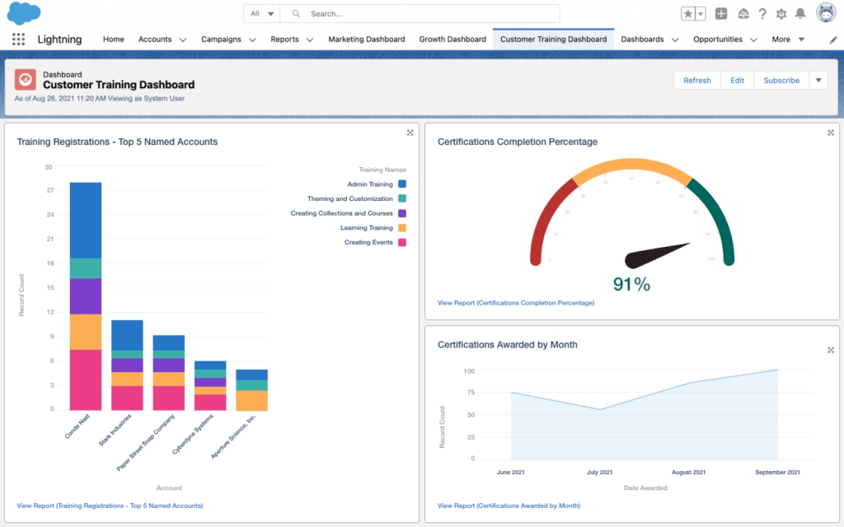Click the Subscribe button

tap(781, 80)
